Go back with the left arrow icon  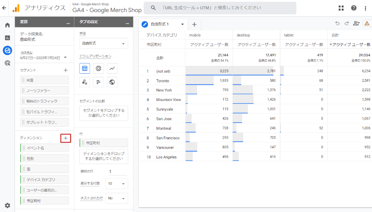pyautogui.click(x=4, y=8)
